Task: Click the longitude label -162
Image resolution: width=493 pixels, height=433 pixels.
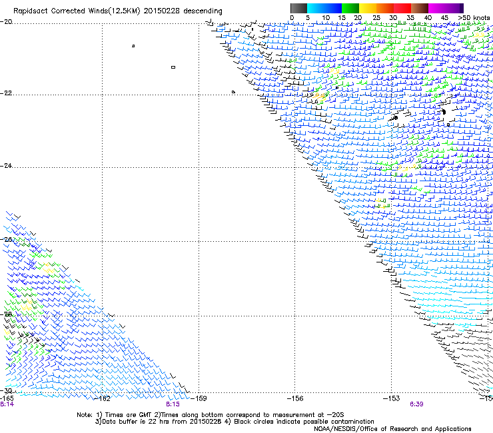Action: tap(103, 399)
